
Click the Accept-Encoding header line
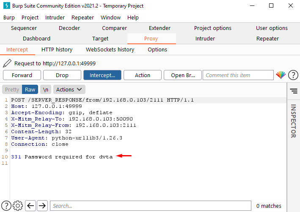[x=62, y=113]
